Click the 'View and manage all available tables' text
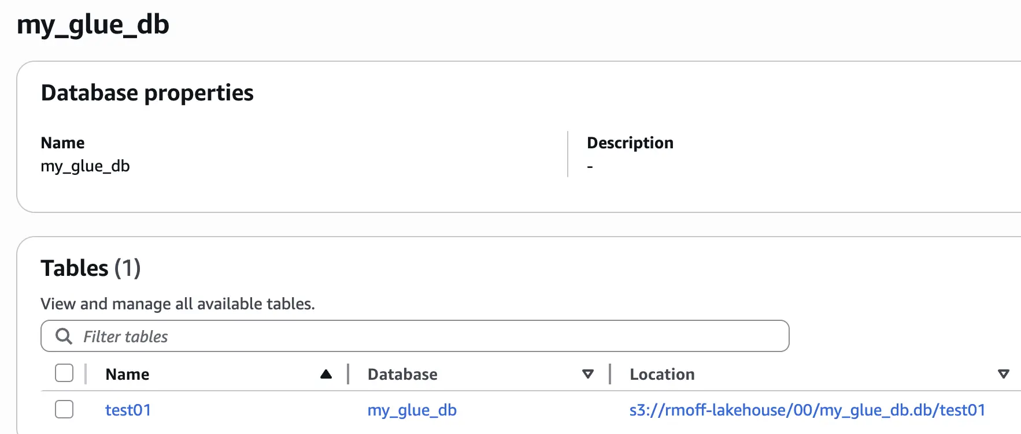Screen dimensions: 1021x434 point(177,304)
